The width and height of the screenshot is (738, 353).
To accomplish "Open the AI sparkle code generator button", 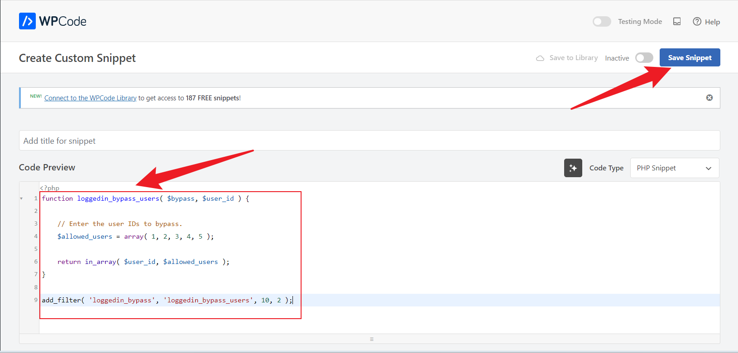I will pos(573,168).
